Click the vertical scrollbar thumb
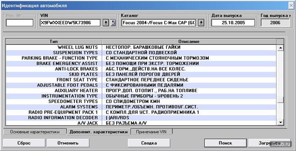 280,100
